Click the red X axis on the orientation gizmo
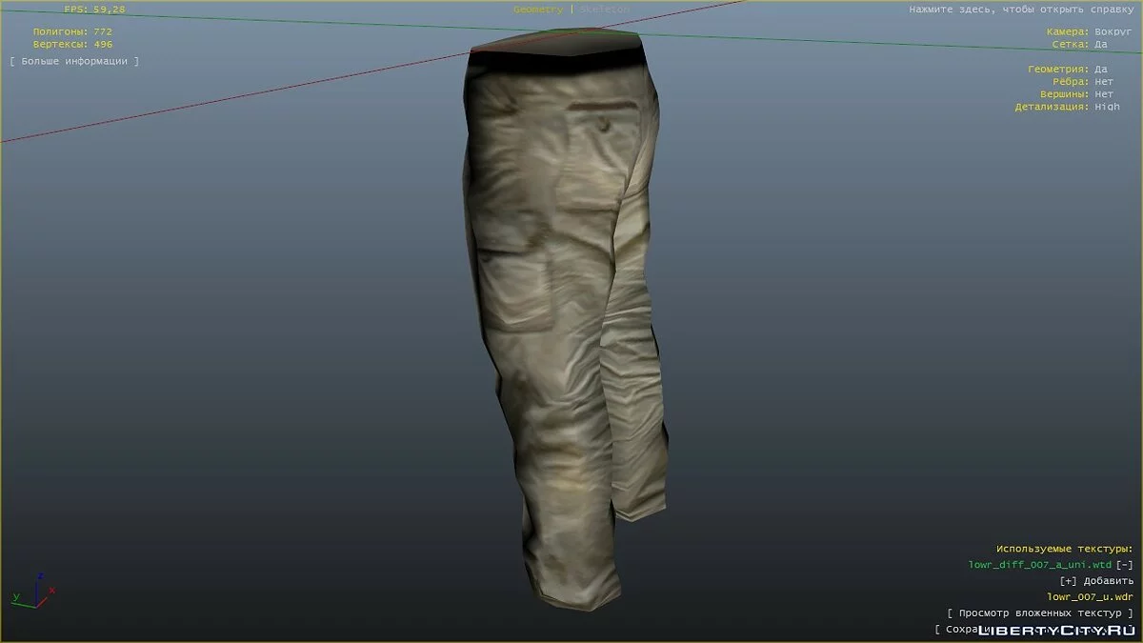Image resolution: width=1143 pixels, height=643 pixels. [x=52, y=590]
